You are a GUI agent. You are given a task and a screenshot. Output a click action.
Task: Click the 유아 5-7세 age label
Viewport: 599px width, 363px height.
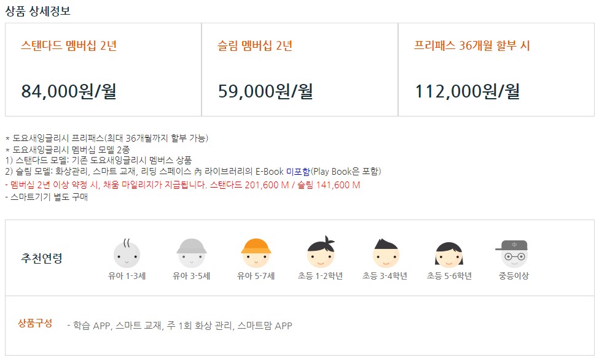(x=256, y=276)
